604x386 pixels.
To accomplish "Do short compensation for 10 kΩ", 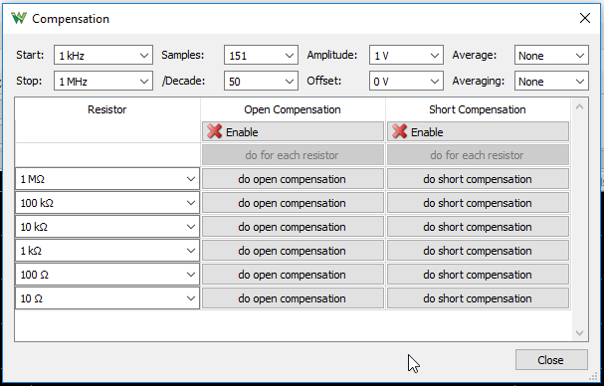I will click(478, 227).
